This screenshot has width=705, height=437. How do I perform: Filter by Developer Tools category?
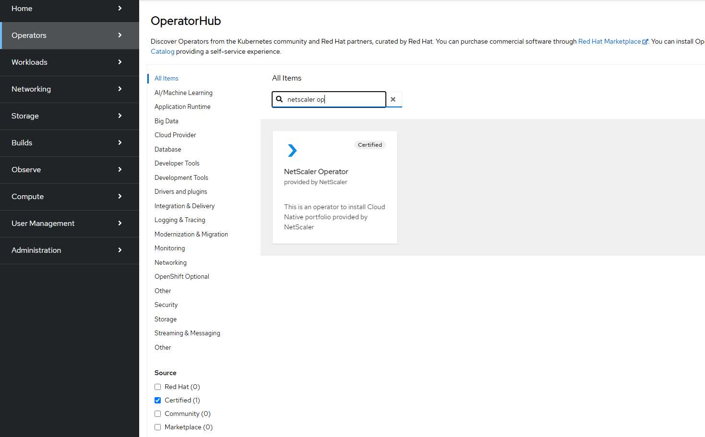177,163
